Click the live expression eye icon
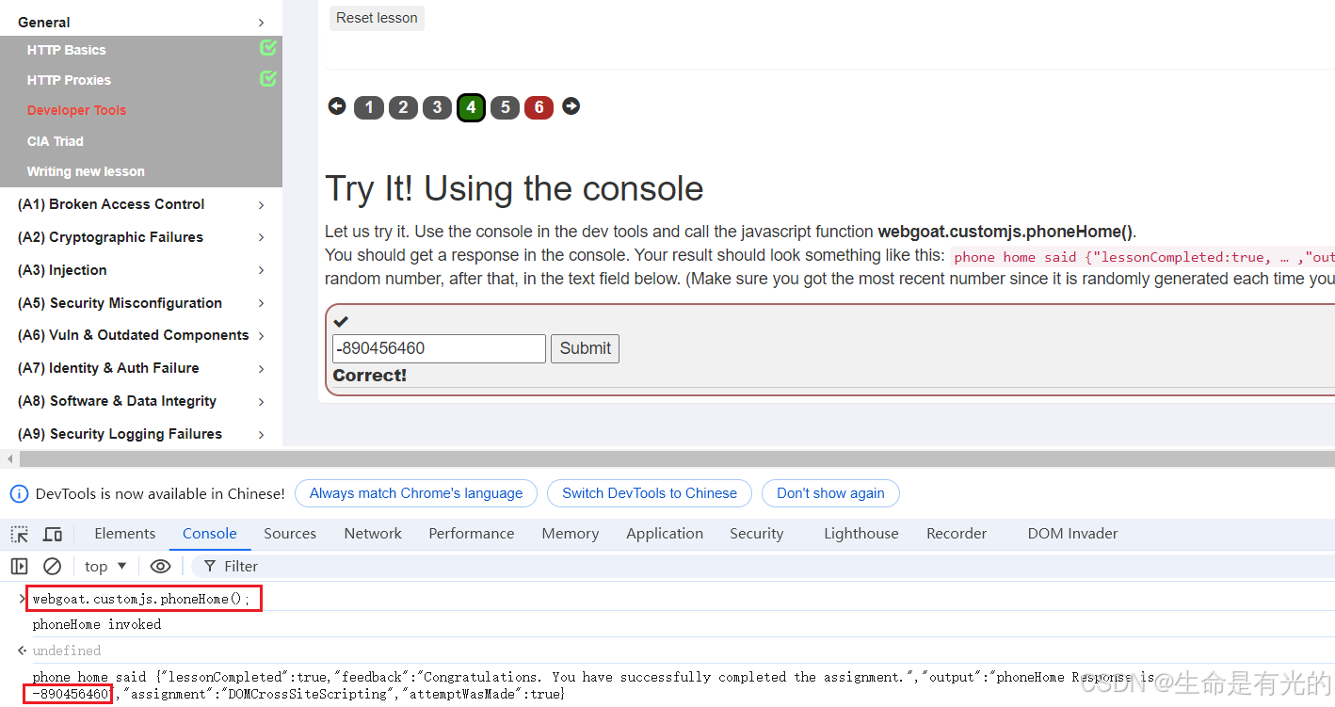This screenshot has height=707, width=1335. coord(160,566)
